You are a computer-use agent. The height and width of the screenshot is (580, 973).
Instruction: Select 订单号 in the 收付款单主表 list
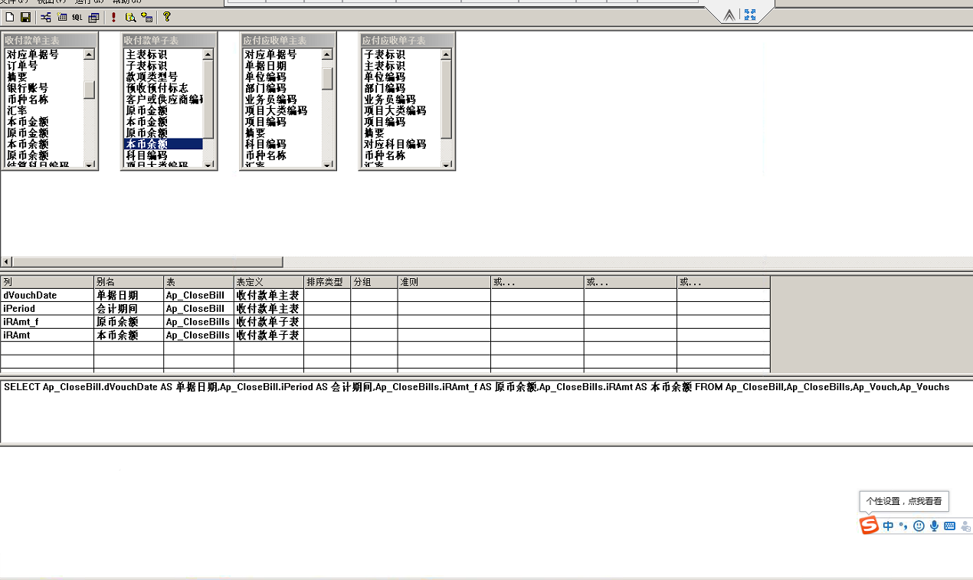(22, 66)
